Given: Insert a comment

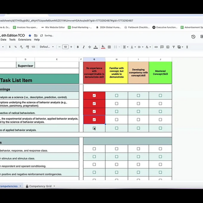Looking at the screenshot, I should coord(162,47).
